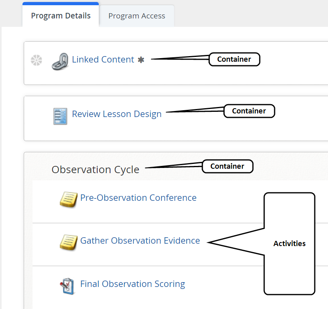Screen dimensions: 328x309
Task: Switch to the Program Access tab
Action: click(x=136, y=16)
